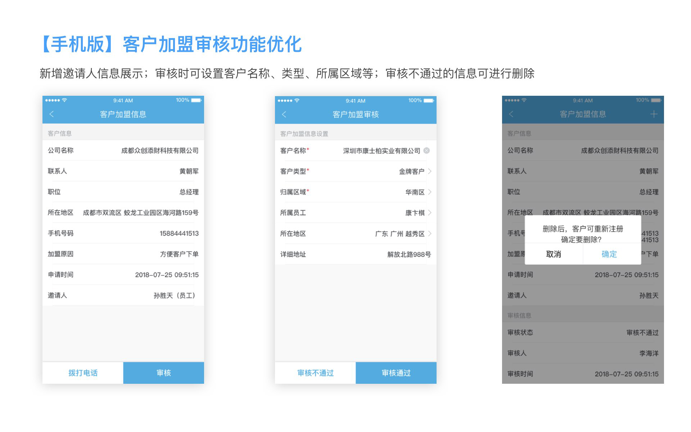Click 取消 in delete dialog

point(554,254)
